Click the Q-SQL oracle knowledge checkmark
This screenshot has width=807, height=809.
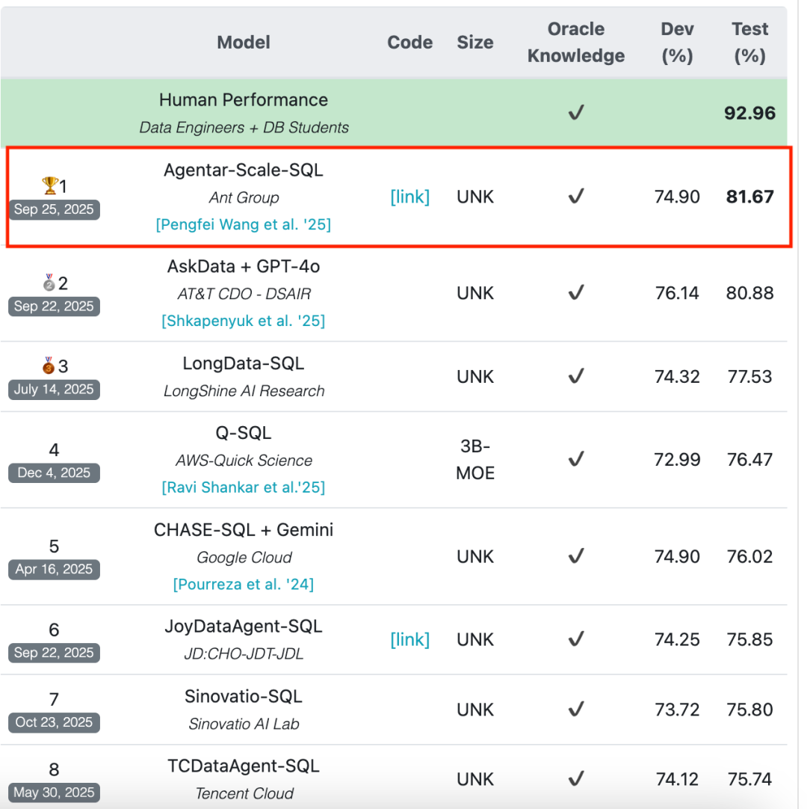(575, 459)
